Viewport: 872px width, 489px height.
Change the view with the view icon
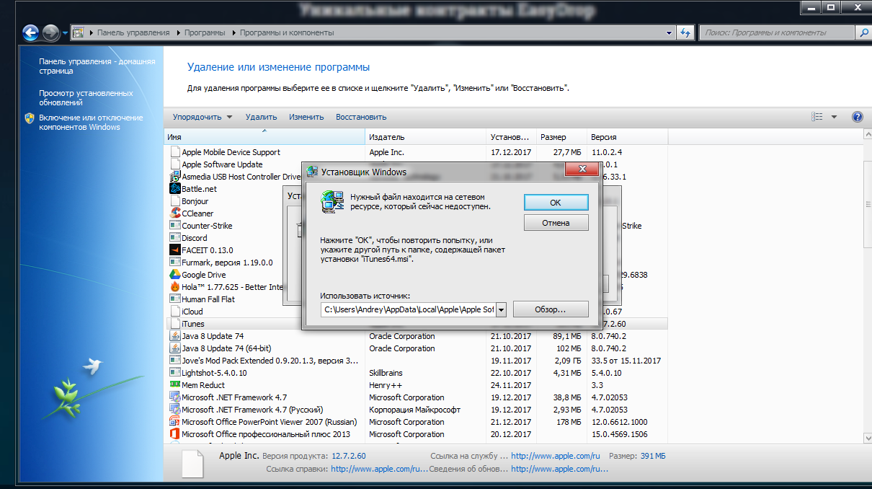click(x=817, y=117)
